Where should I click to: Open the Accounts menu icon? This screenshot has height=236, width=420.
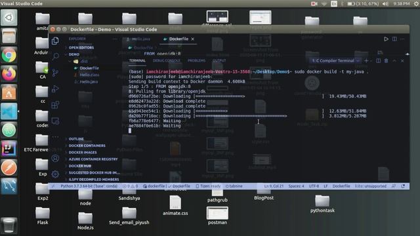click(55, 159)
